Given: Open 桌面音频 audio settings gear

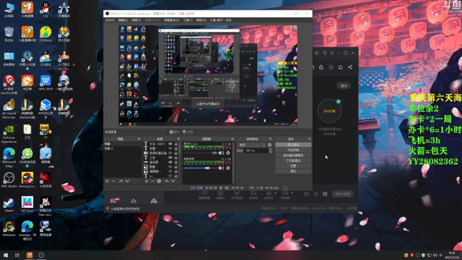Looking at the screenshot, I should pos(228,168).
